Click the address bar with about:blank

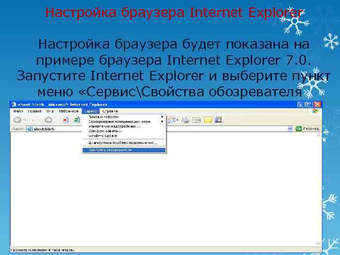pyautogui.click(x=160, y=129)
